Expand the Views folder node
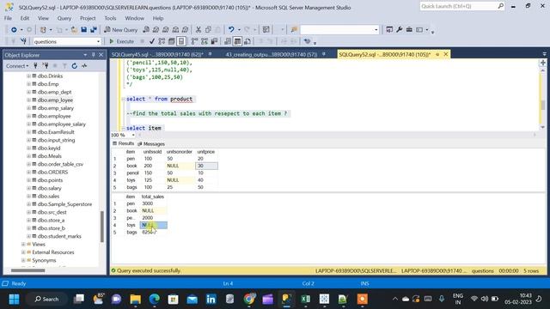Viewport: 550px width, 309px height. (23, 244)
